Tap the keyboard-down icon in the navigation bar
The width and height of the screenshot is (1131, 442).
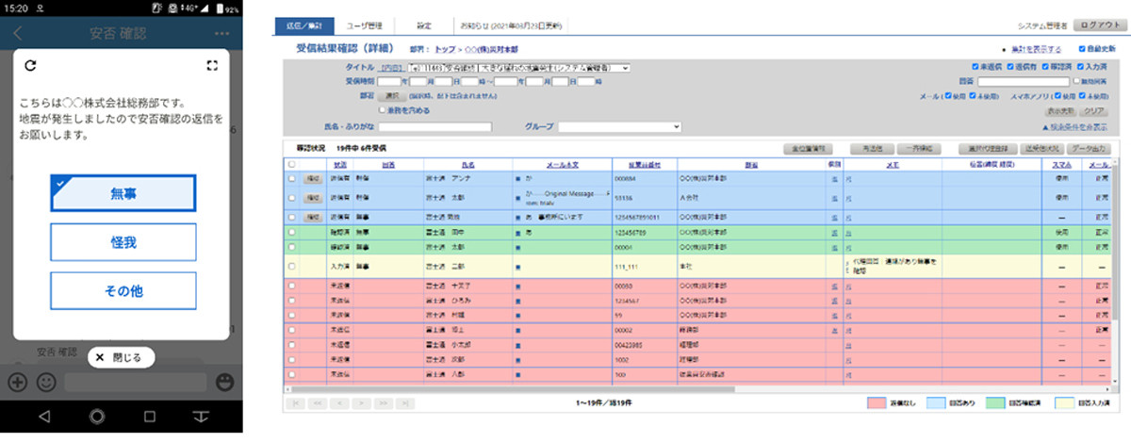coord(201,416)
